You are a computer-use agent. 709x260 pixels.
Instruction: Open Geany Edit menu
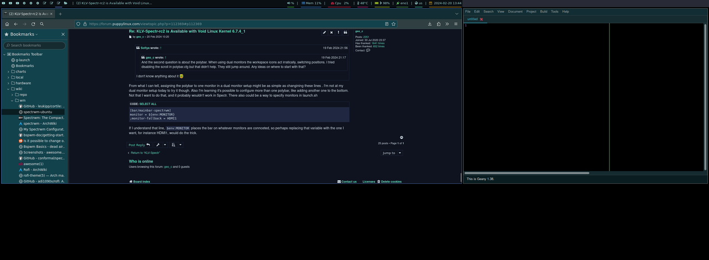(x=477, y=11)
